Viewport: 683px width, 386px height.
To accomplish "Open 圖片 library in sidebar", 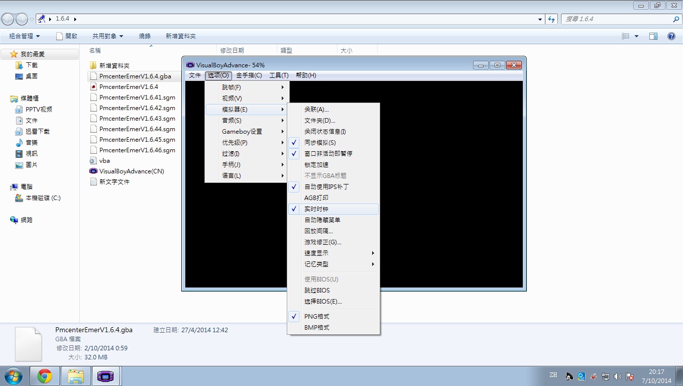I will click(x=27, y=164).
